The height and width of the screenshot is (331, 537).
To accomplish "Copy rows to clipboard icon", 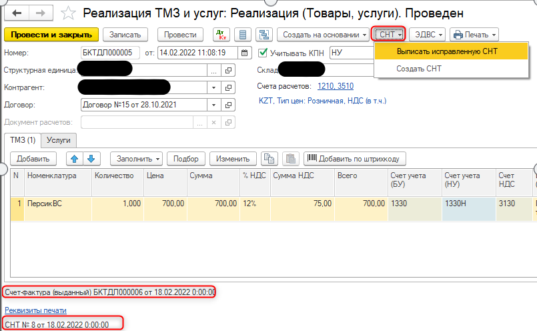I will pyautogui.click(x=270, y=159).
